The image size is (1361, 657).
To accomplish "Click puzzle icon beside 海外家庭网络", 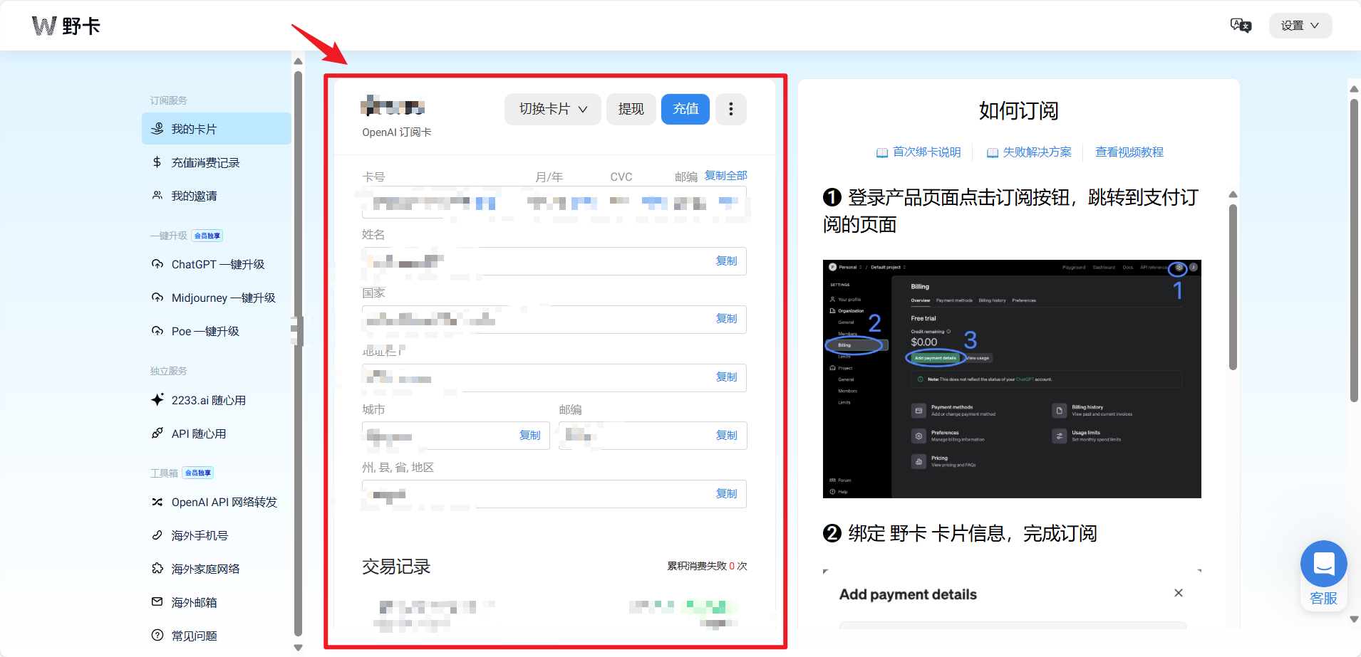I will point(157,569).
